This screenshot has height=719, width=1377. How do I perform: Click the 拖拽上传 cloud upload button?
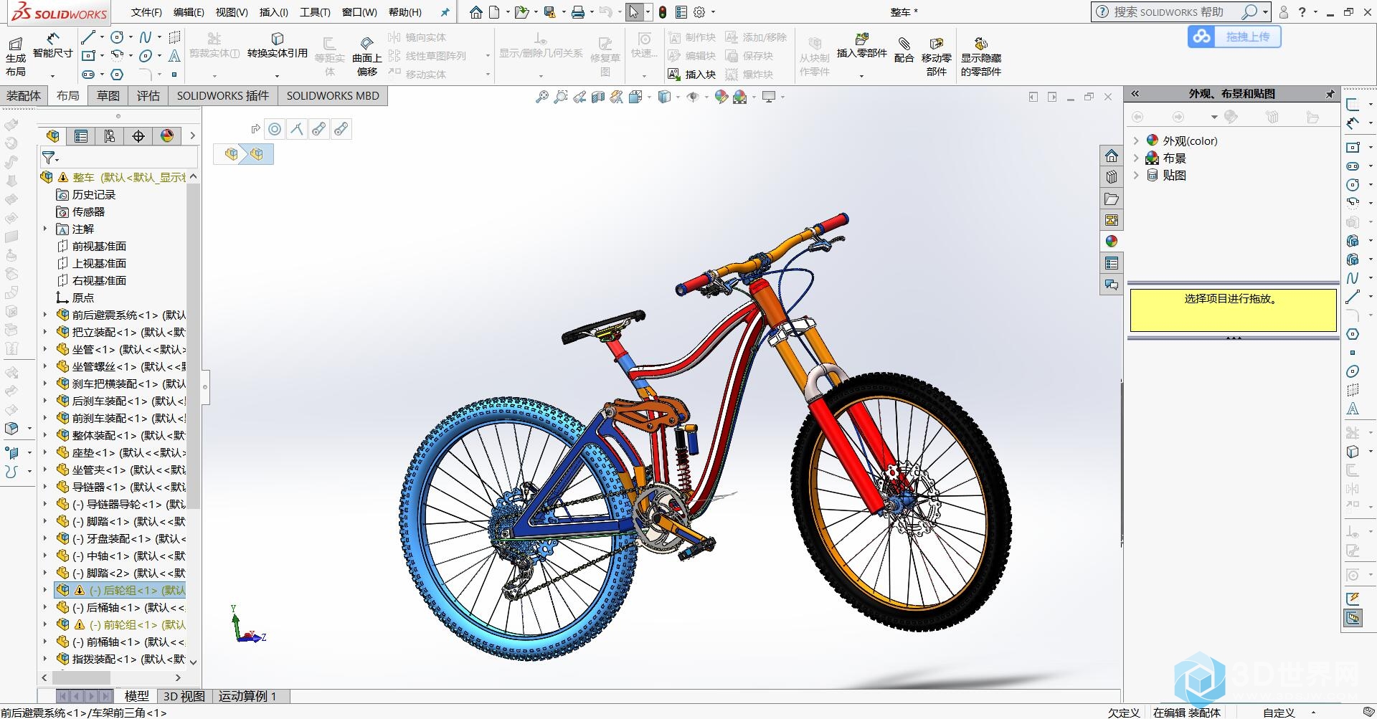point(1234,37)
